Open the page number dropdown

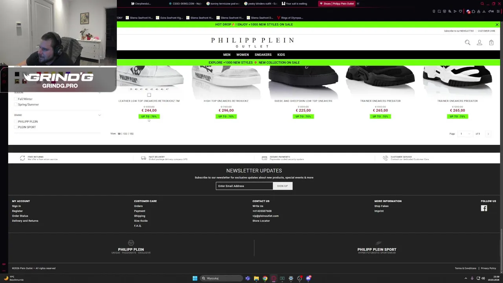(x=464, y=134)
